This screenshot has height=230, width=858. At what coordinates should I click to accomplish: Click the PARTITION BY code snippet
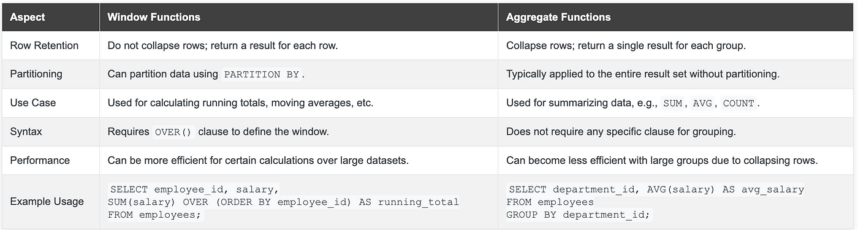click(262, 74)
